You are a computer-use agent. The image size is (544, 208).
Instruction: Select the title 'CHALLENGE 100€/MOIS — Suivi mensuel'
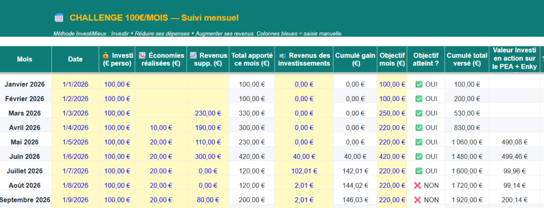coord(154,18)
